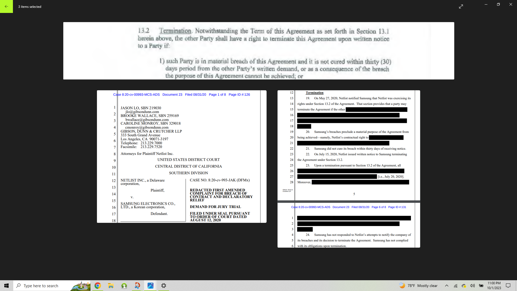
Task: Open the weather widget showing 78°F
Action: 418,286
